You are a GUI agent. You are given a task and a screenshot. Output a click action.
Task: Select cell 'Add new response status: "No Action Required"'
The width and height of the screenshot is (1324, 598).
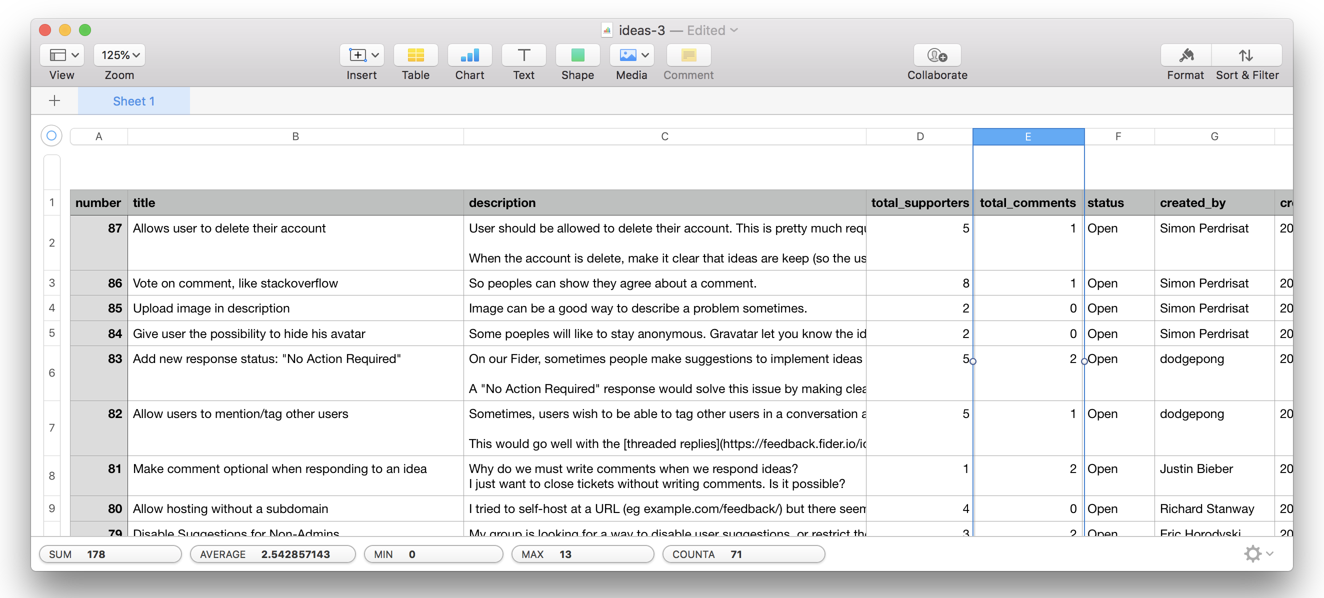pyautogui.click(x=295, y=373)
